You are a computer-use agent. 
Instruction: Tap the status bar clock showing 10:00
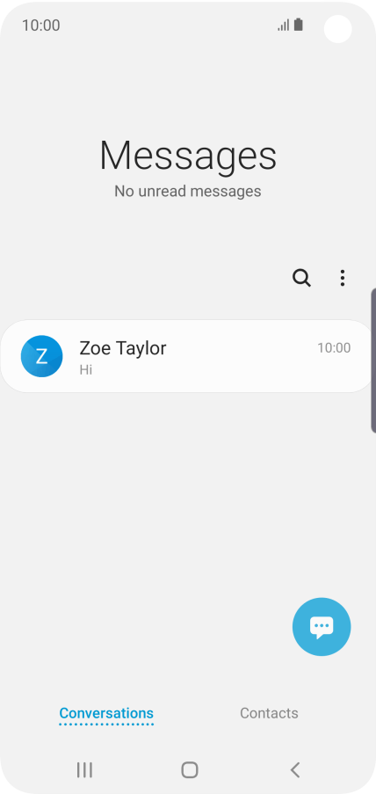coord(41,25)
